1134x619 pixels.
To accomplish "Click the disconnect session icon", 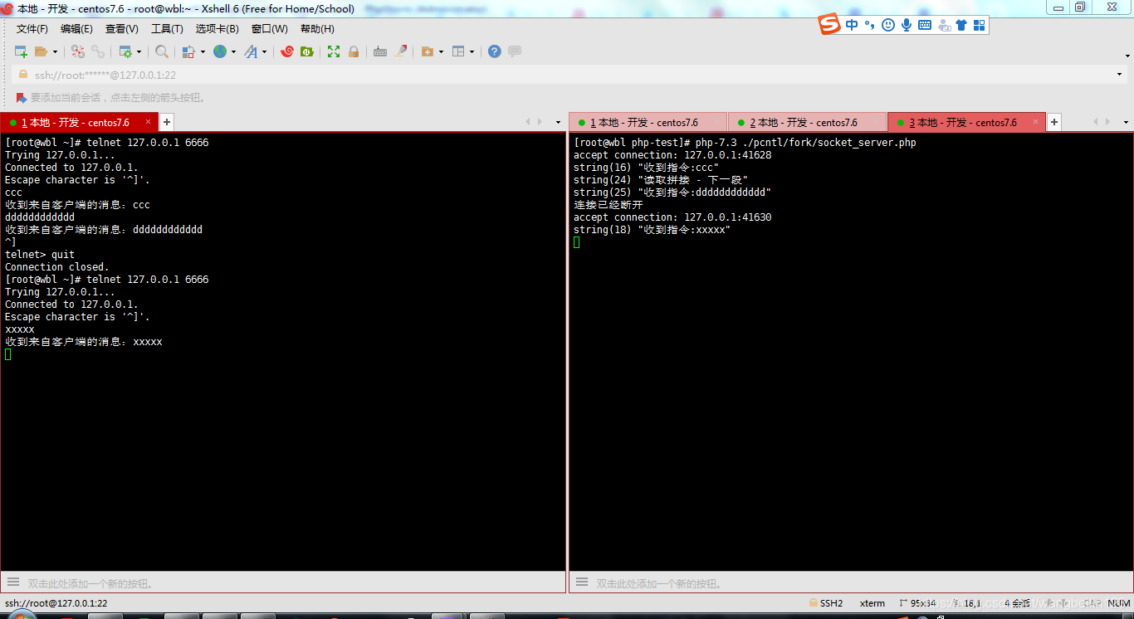I will coord(78,51).
